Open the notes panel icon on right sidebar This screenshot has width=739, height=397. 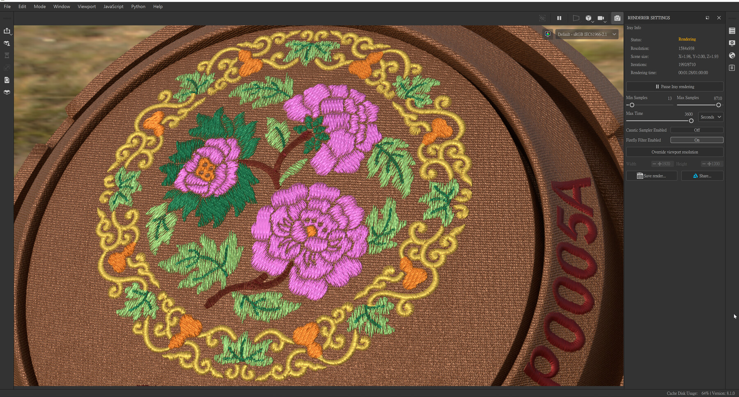732,68
